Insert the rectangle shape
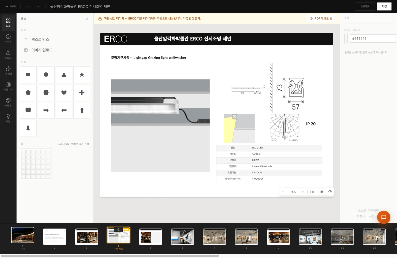The height and width of the screenshot is (258, 397). point(28,75)
